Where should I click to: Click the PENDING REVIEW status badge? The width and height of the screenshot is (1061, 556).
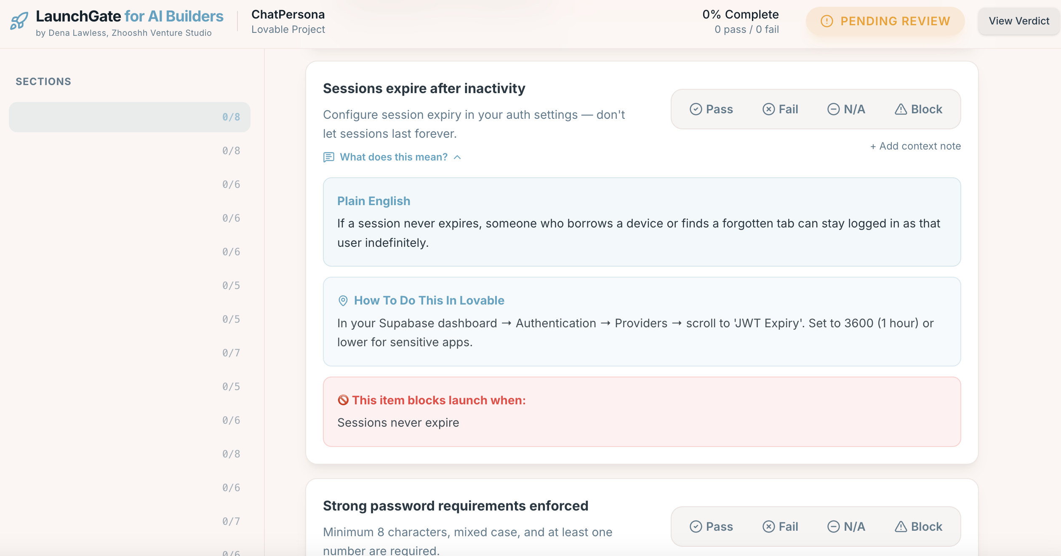click(885, 21)
